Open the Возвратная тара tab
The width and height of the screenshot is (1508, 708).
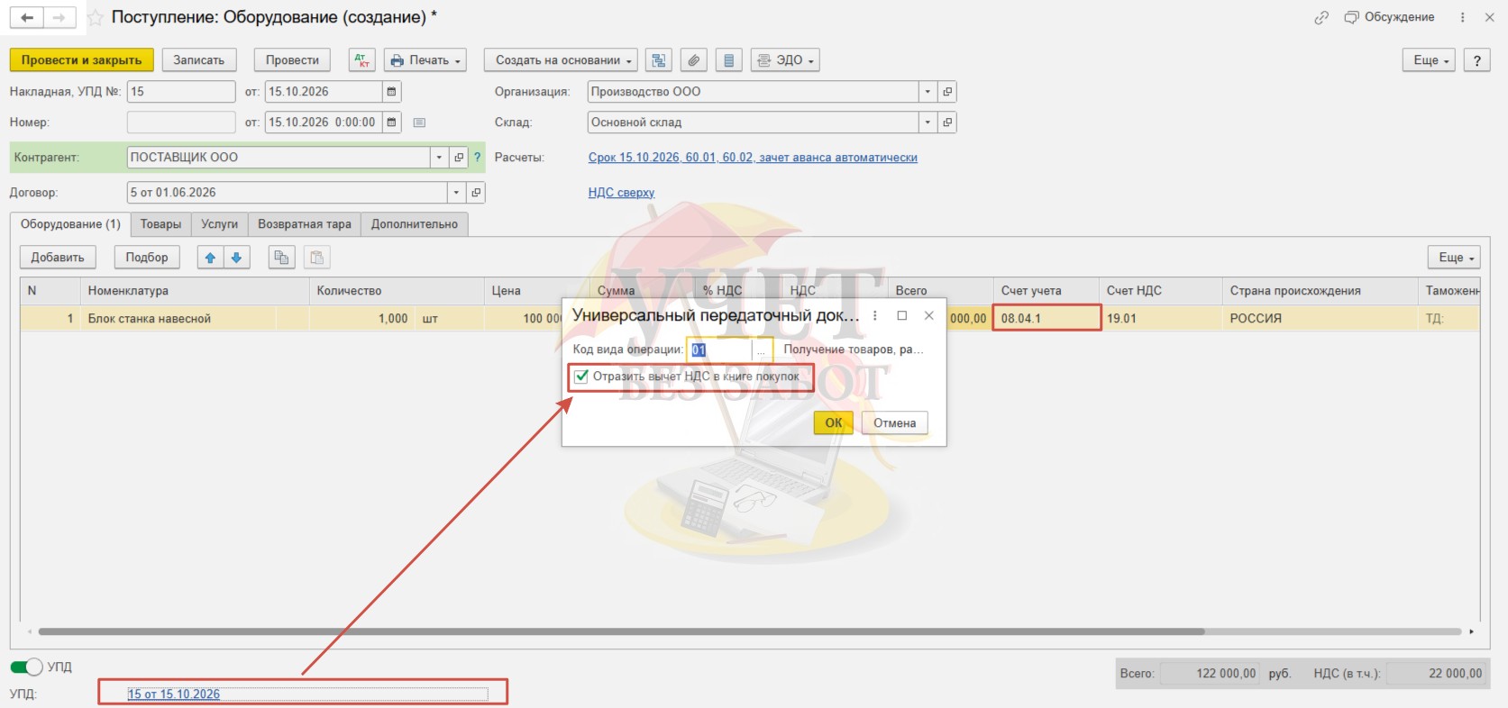[305, 224]
